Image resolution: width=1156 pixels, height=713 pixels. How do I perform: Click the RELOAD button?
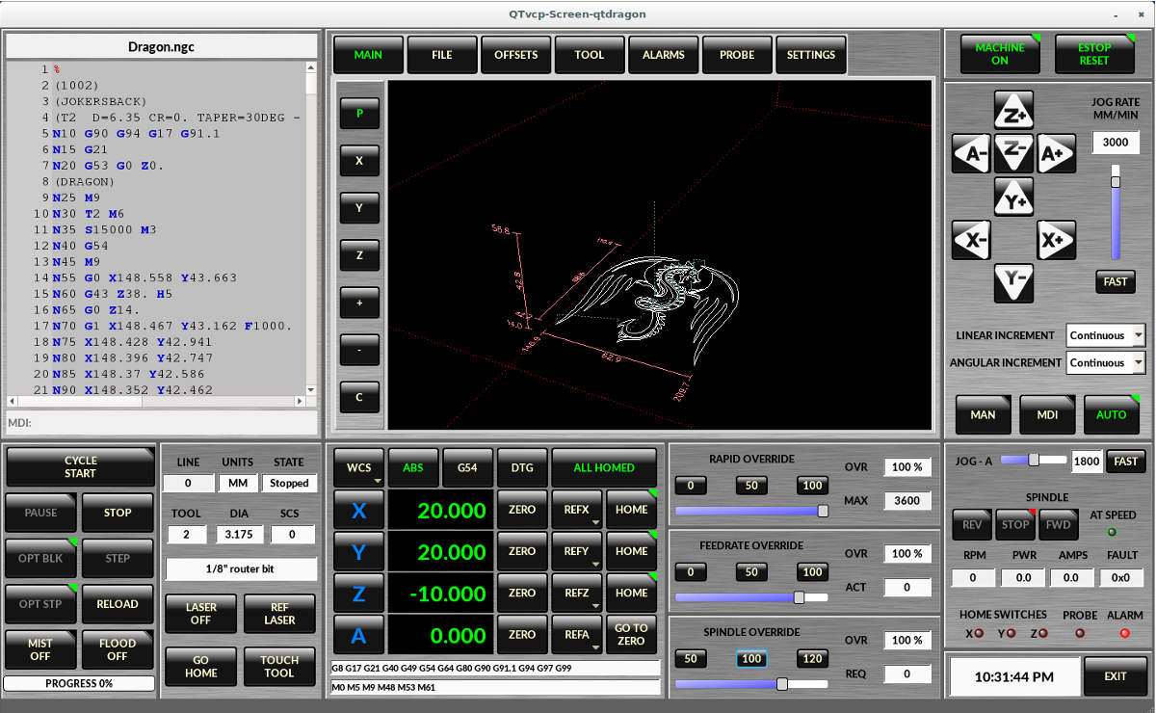point(118,604)
